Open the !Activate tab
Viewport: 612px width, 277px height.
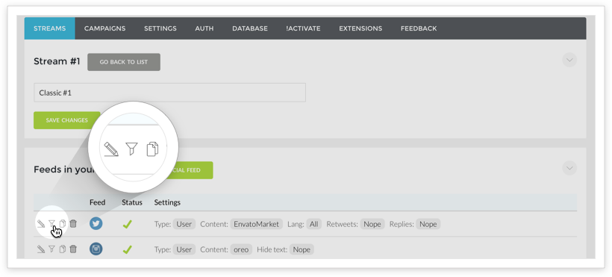click(303, 28)
